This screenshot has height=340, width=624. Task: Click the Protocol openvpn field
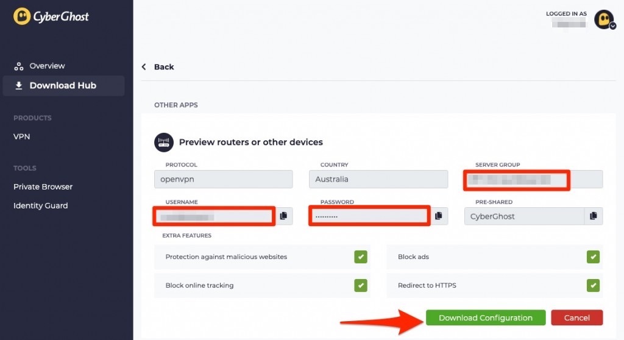223,179
